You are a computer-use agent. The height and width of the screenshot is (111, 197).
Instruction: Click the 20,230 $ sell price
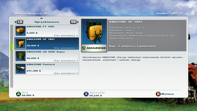96,95
